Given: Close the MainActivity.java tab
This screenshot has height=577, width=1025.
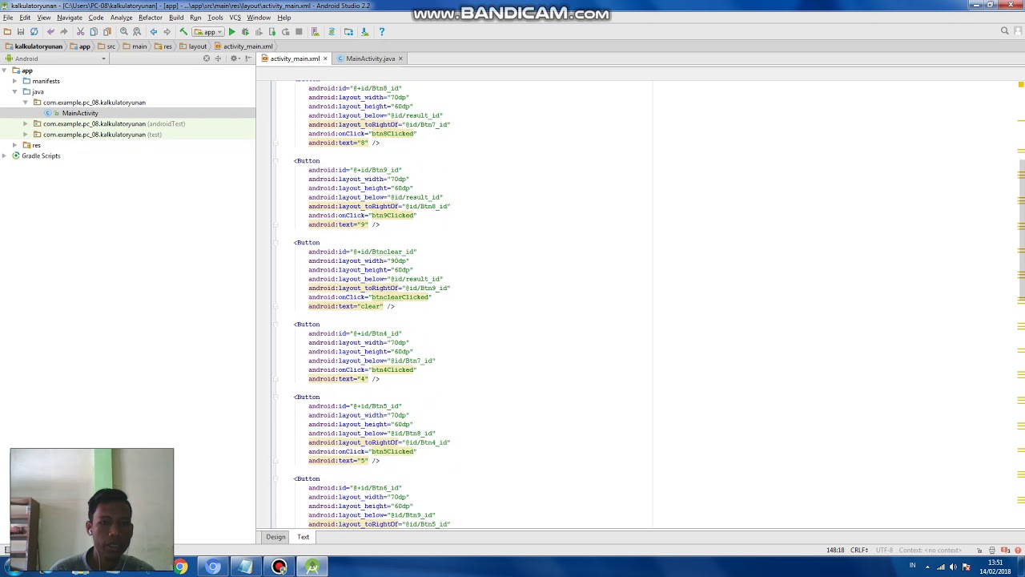Looking at the screenshot, I should click(x=400, y=59).
